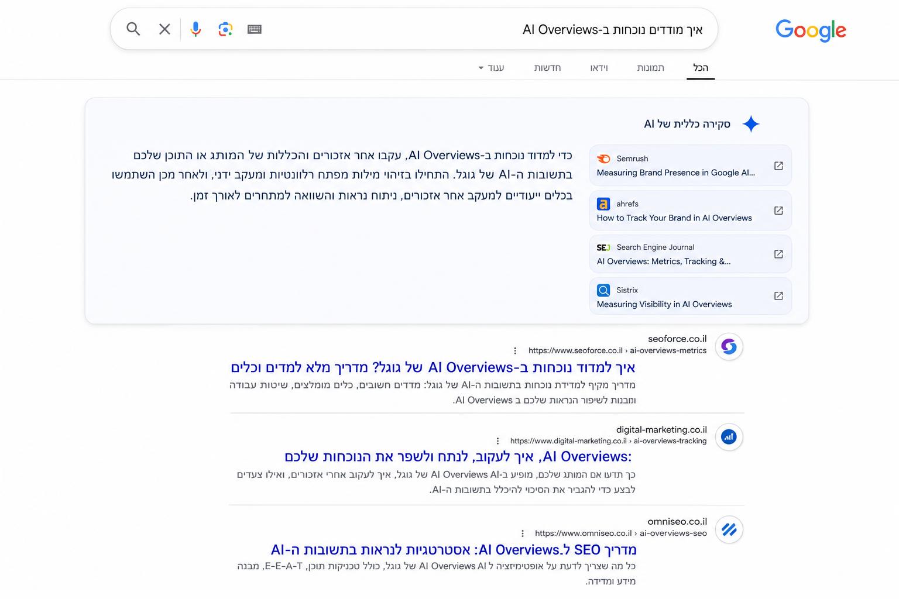Open 'Measuring Brand Presence in Google AI' card

click(691, 166)
